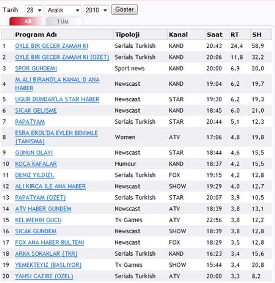
Task: Click Tv Games cell in KELIMENIN GUCU row
Action: coord(129,220)
